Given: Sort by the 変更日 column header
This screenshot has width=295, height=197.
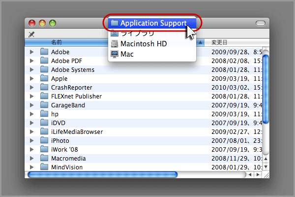Looking at the screenshot, I should (236, 42).
